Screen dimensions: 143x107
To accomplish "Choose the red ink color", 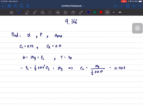I will tap(101, 12).
